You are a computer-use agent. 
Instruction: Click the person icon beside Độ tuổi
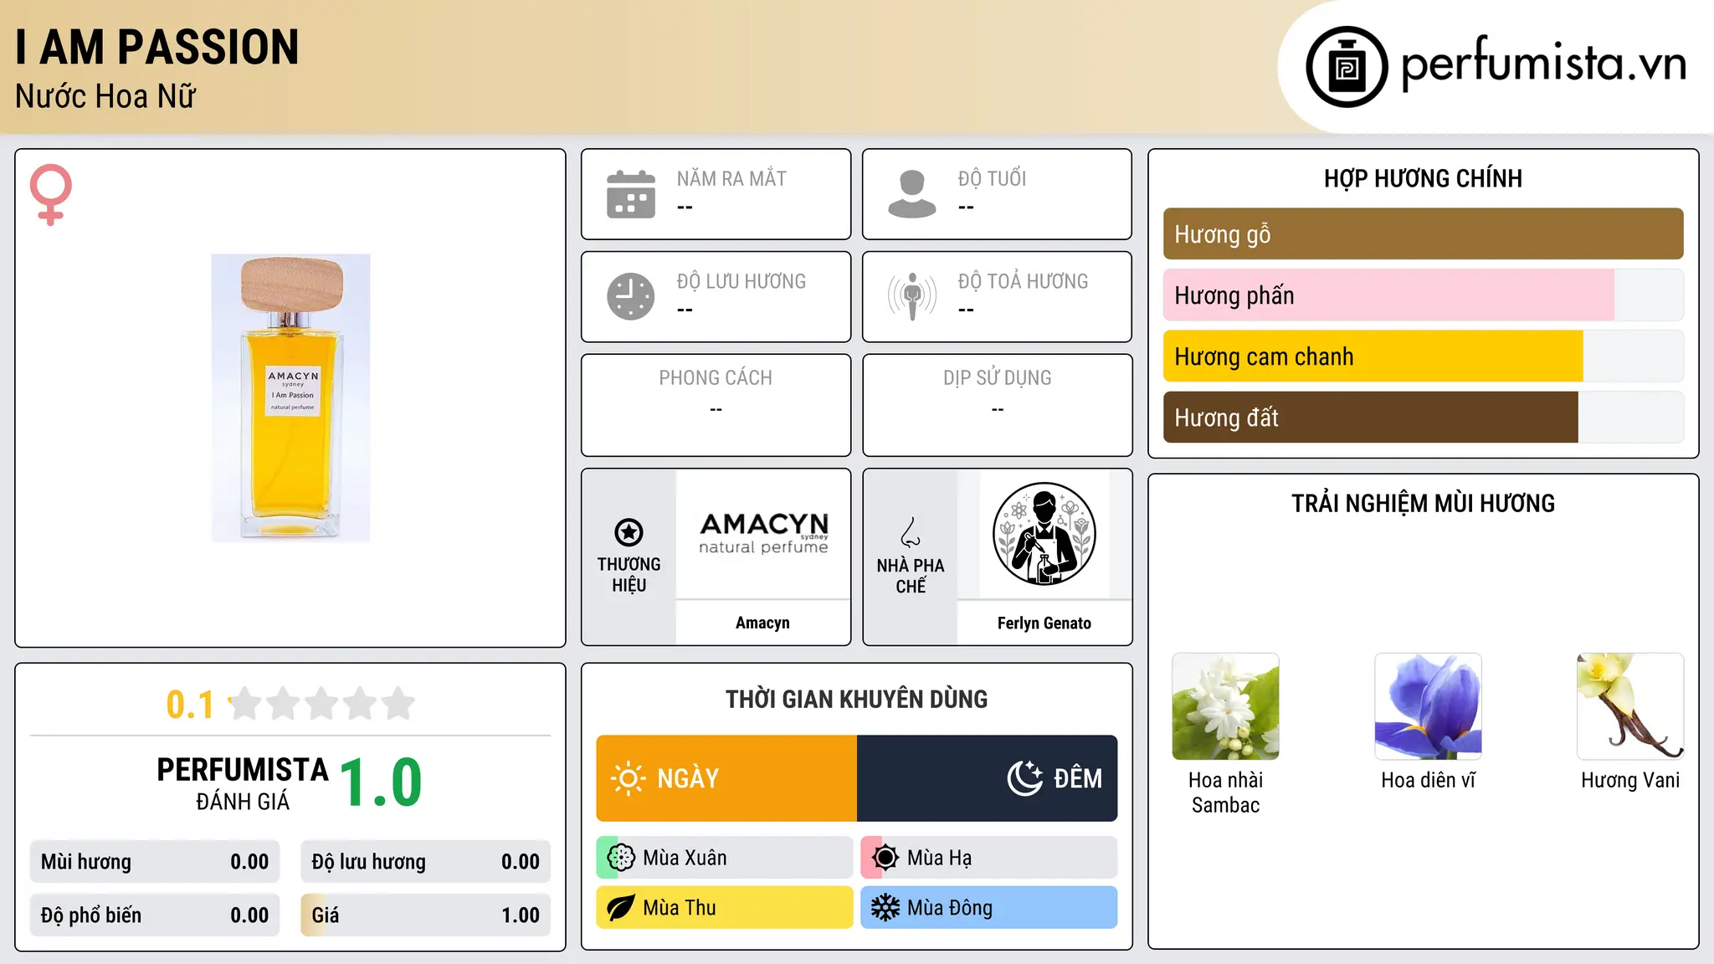click(x=912, y=194)
